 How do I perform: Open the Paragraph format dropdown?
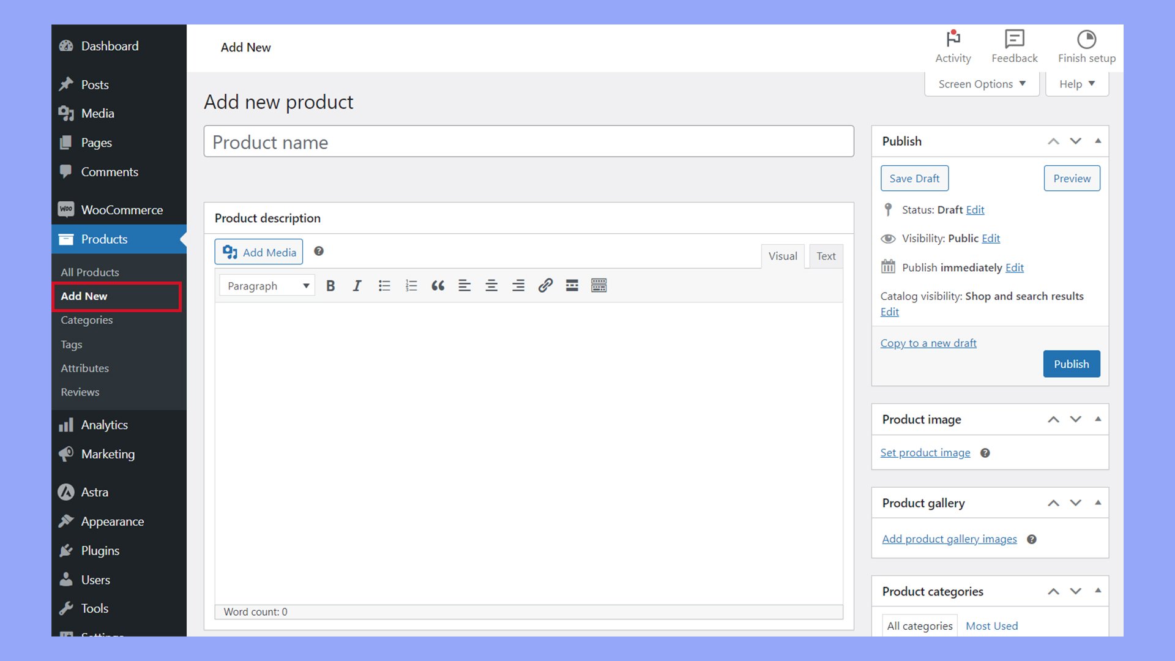[267, 286]
